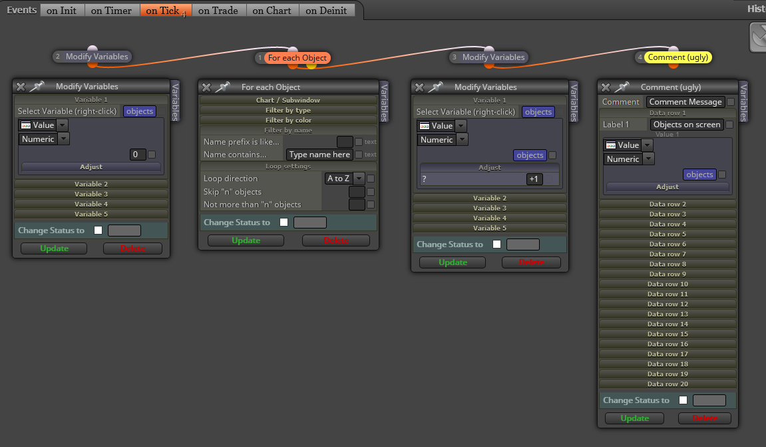Click Delete in second Modify Variables panel
Image resolution: width=766 pixels, height=447 pixels.
click(531, 262)
